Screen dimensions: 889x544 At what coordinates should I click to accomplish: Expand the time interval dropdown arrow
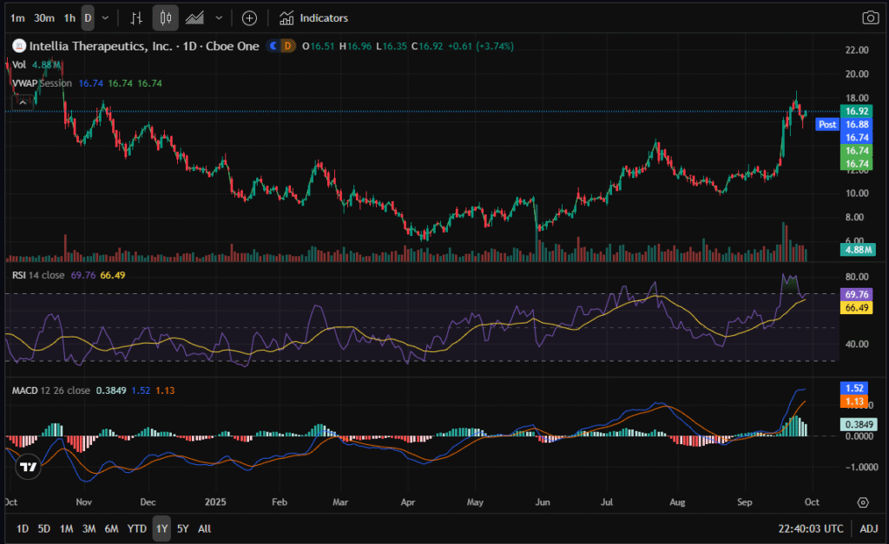click(106, 17)
